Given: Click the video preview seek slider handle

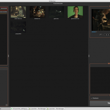Looking at the screenshot, I should pyautogui.click(x=96, y=32).
